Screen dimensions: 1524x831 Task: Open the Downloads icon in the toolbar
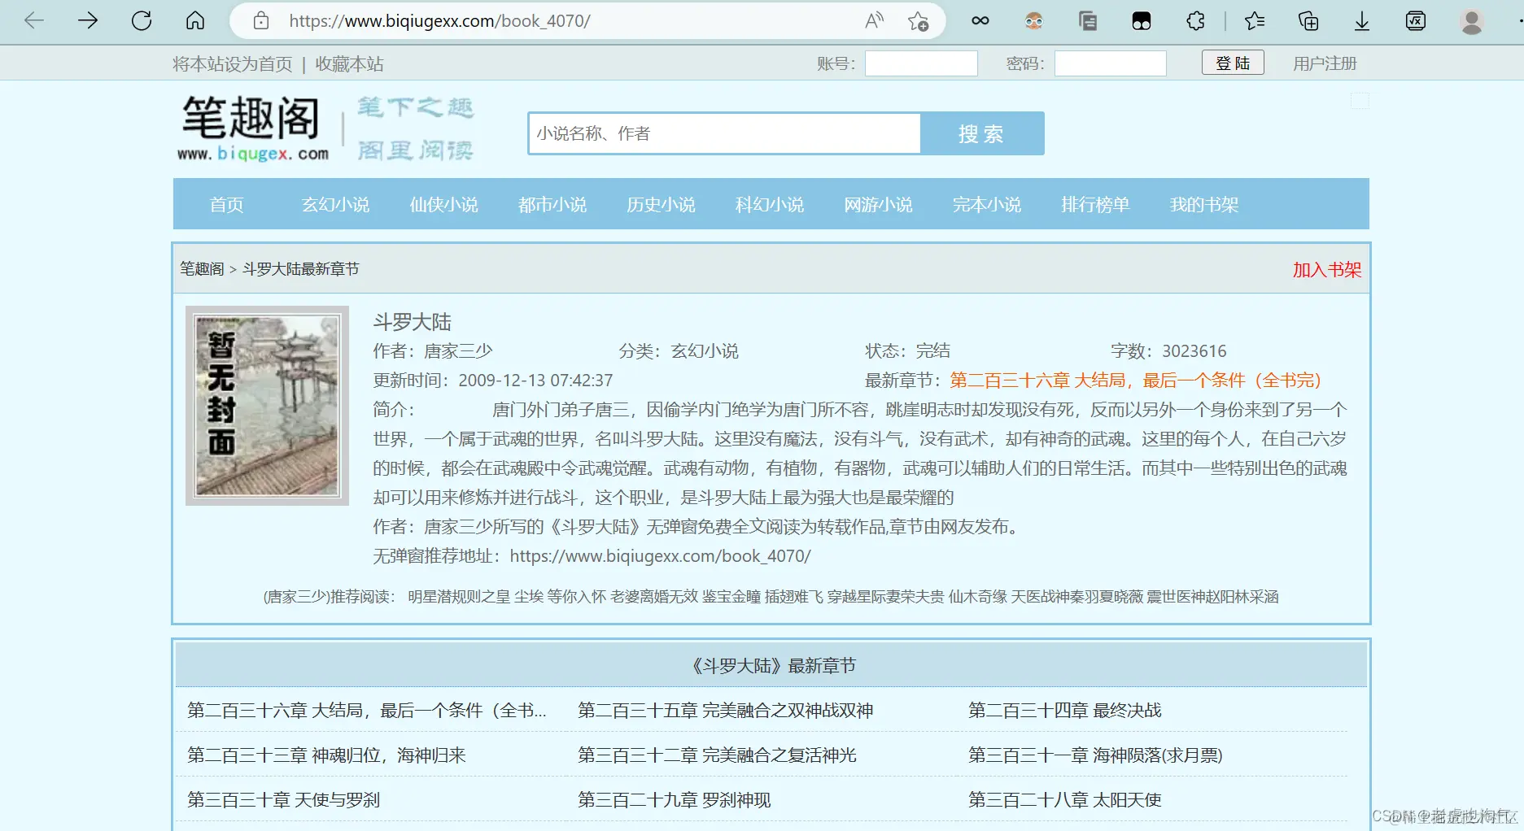click(1361, 21)
